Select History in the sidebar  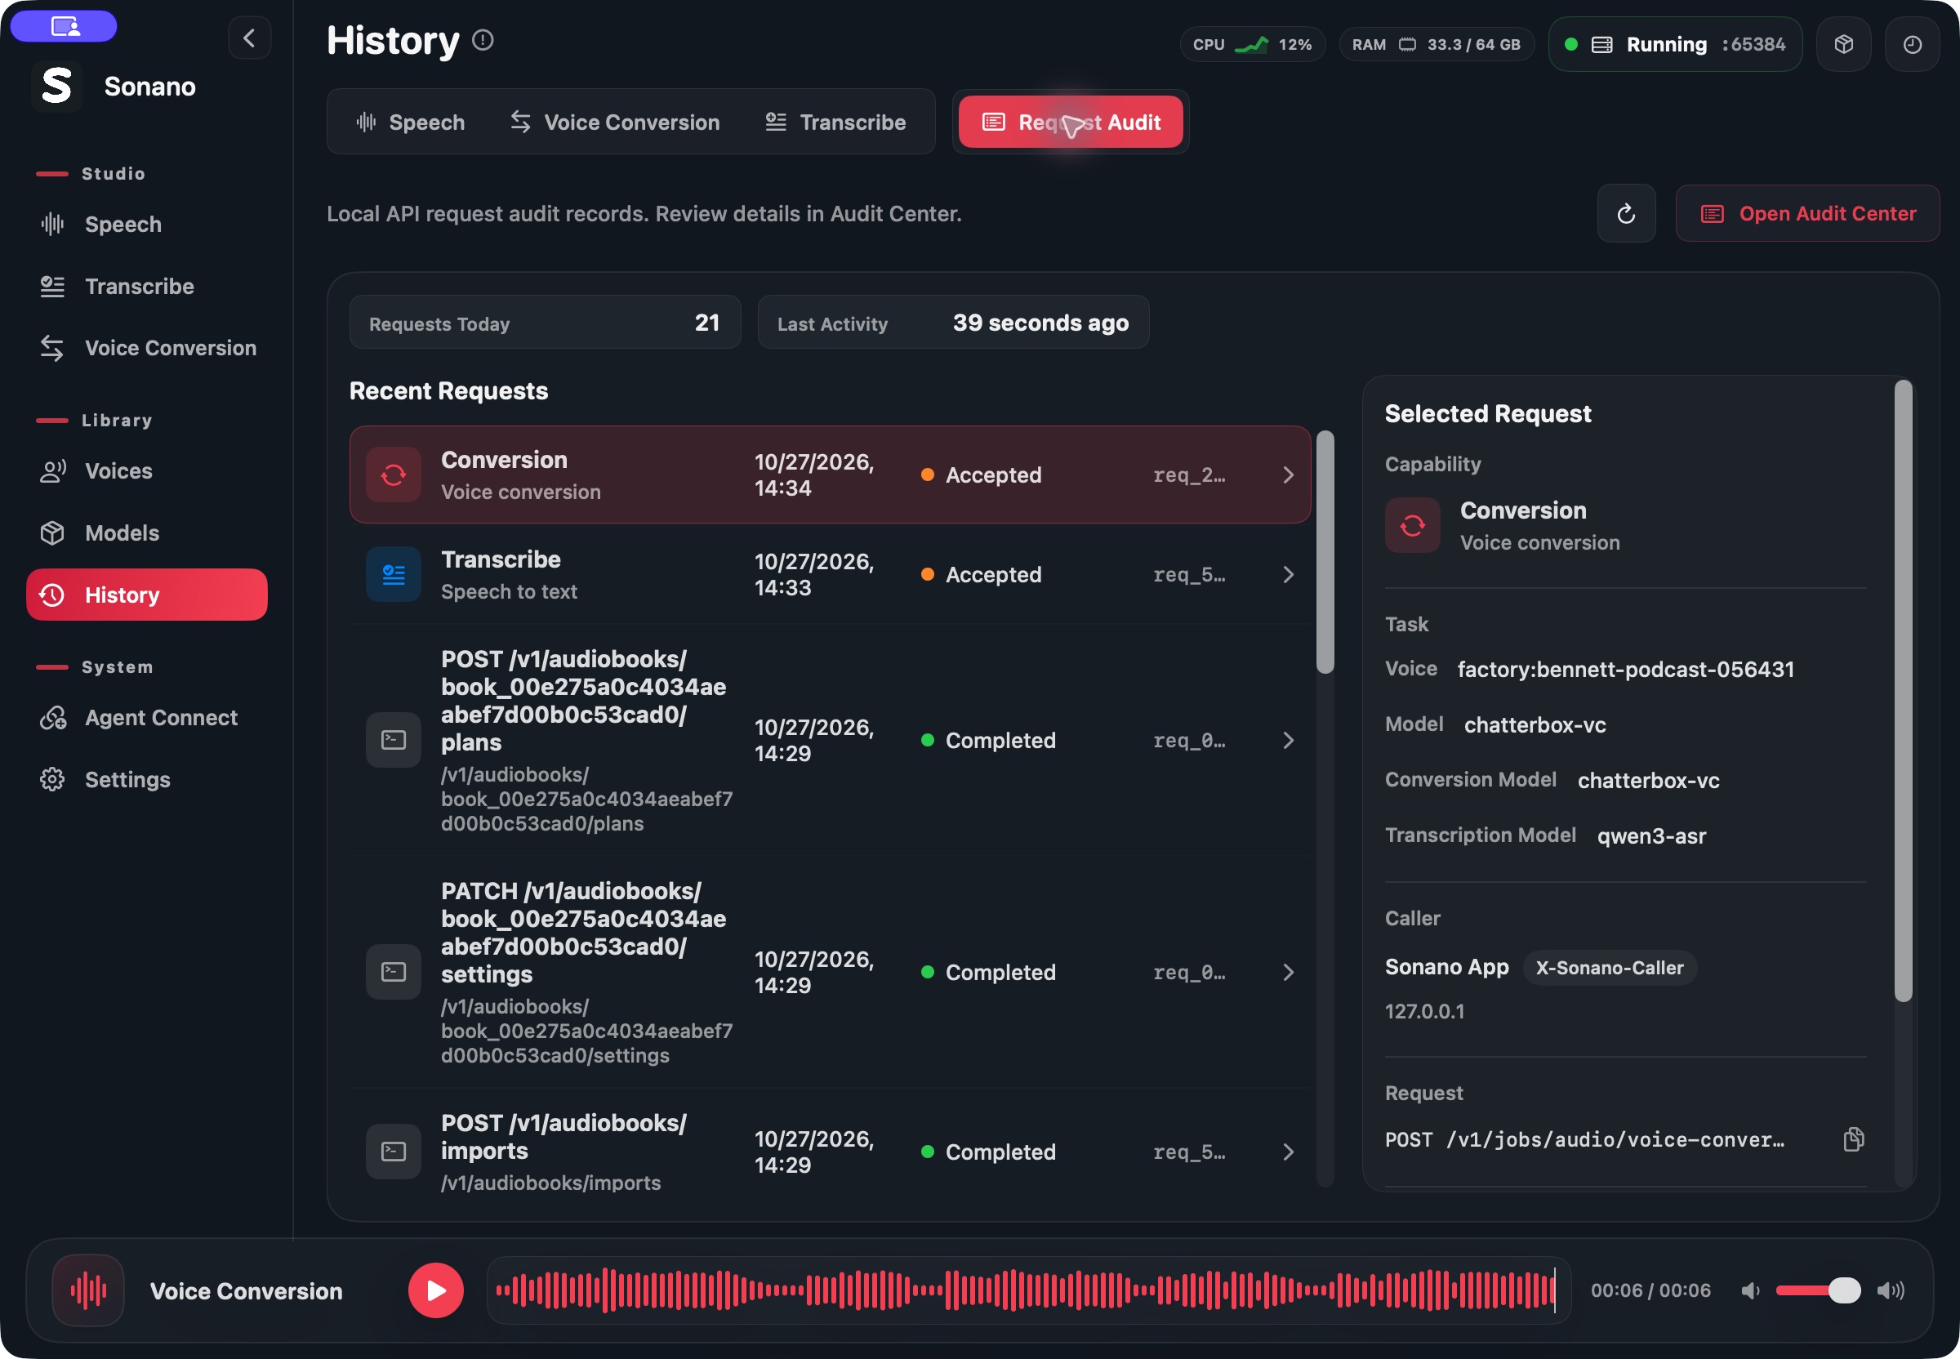click(x=146, y=595)
